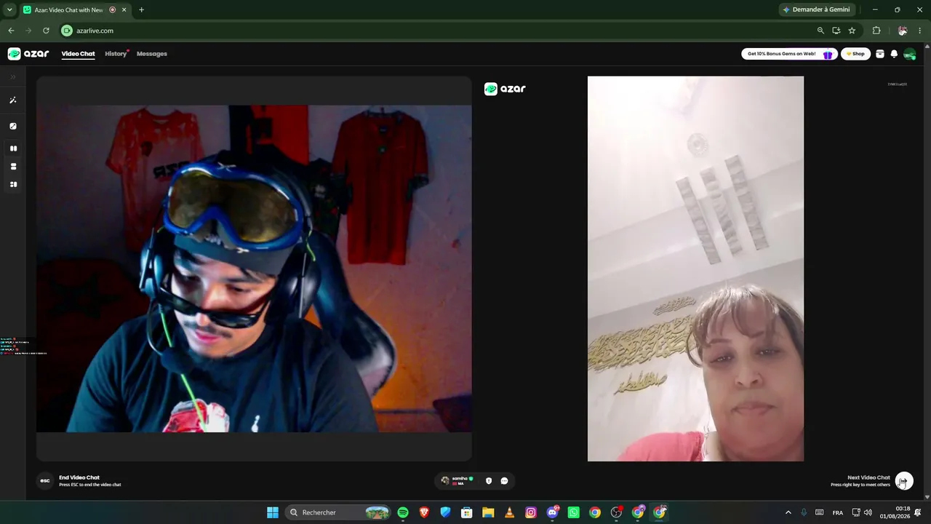The height and width of the screenshot is (524, 931).
Task: Open the Messages tab
Action: (152, 54)
